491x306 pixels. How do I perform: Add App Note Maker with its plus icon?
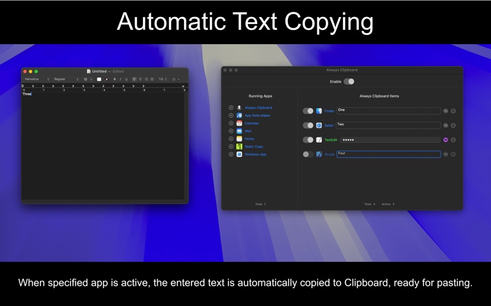[x=231, y=115]
